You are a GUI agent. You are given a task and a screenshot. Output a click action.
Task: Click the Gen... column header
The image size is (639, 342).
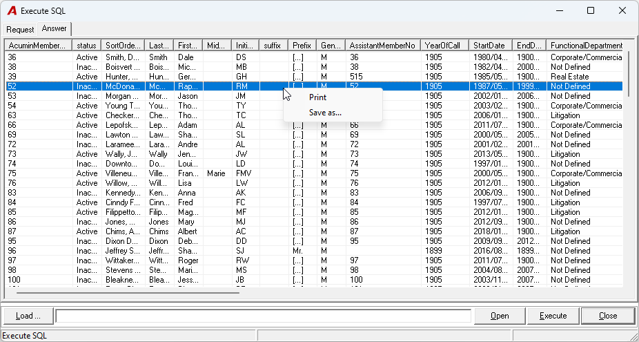tap(331, 46)
